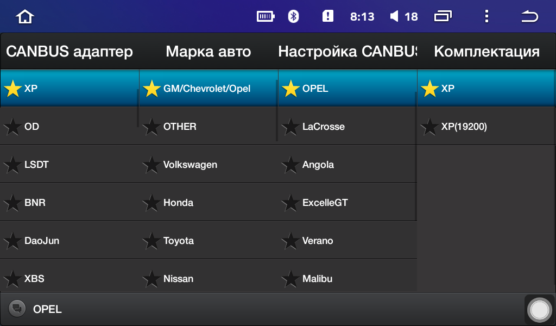Open the three-dot overflow menu
Viewport: 556px width, 326px height.
click(x=486, y=16)
